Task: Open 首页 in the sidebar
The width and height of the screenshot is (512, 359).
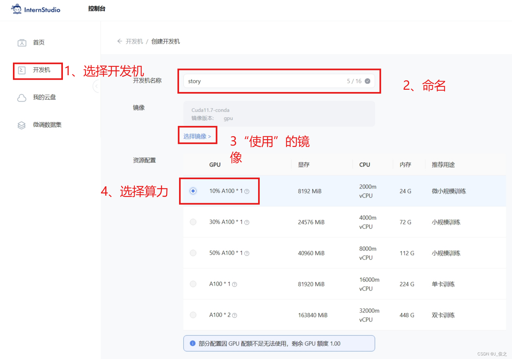Action: pyautogui.click(x=39, y=43)
